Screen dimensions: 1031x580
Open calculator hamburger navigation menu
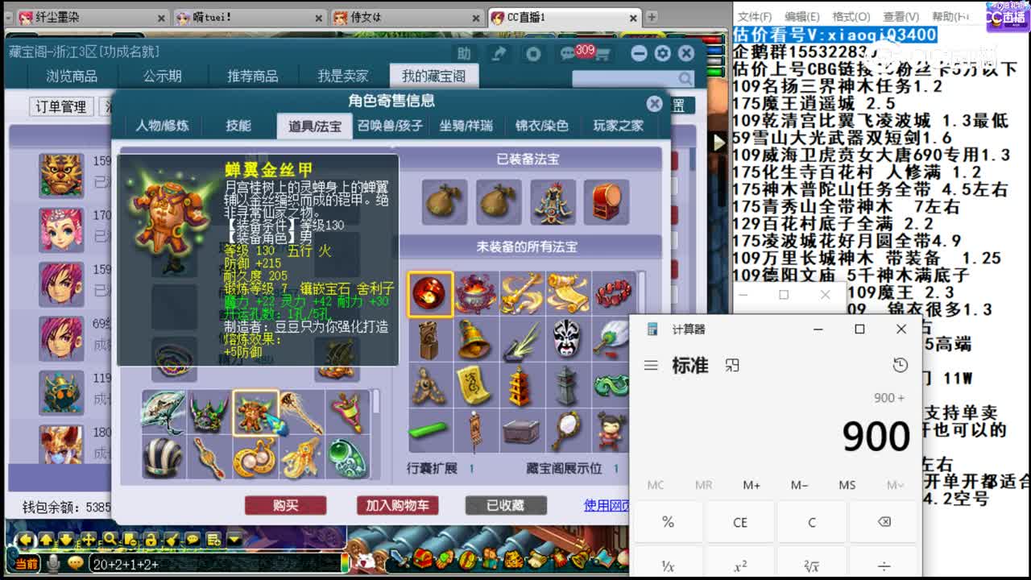coord(651,366)
